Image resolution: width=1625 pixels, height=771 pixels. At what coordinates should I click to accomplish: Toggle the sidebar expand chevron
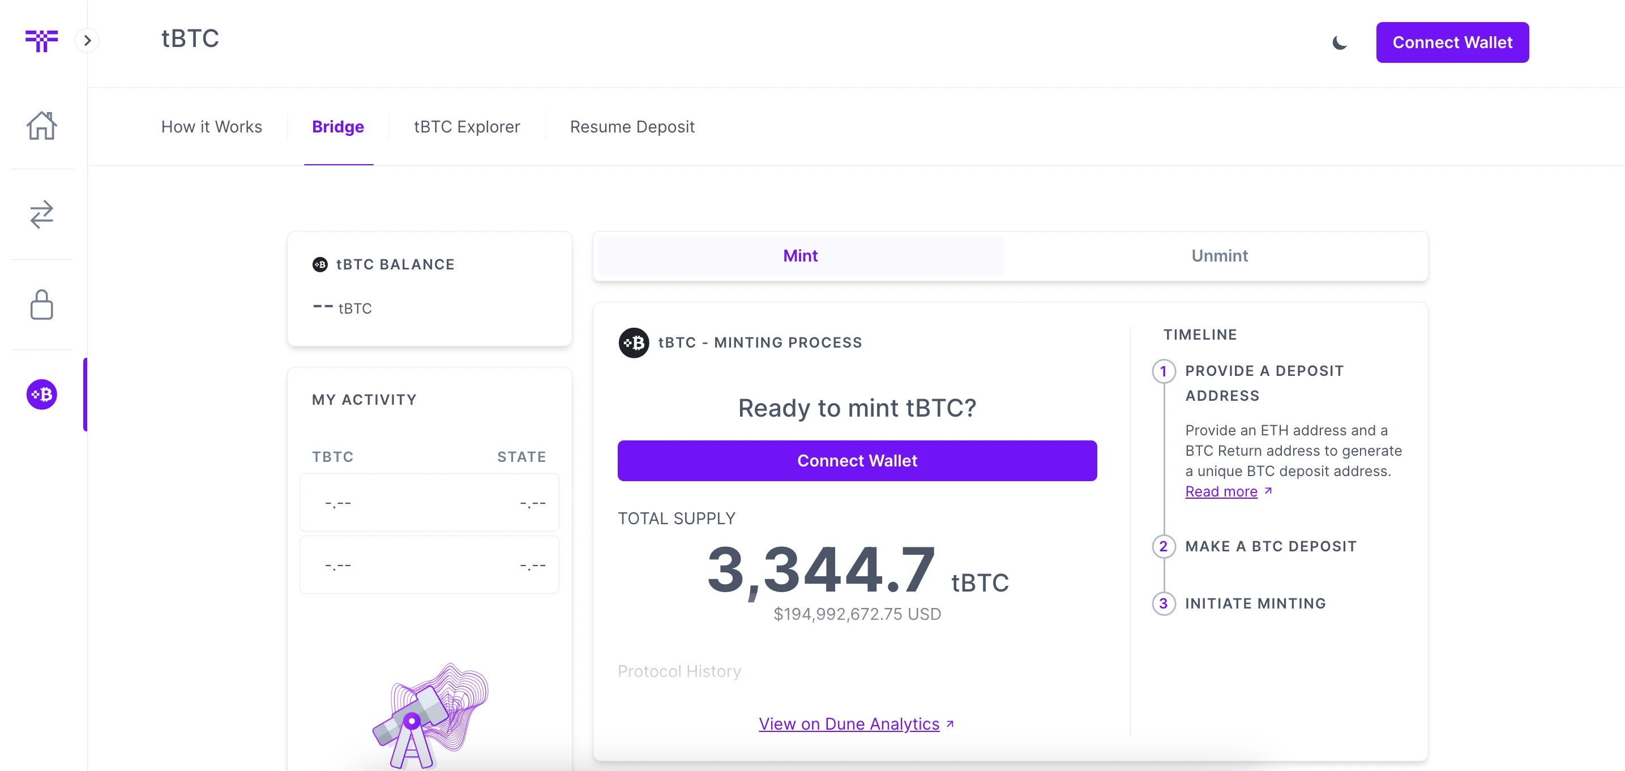coord(87,40)
